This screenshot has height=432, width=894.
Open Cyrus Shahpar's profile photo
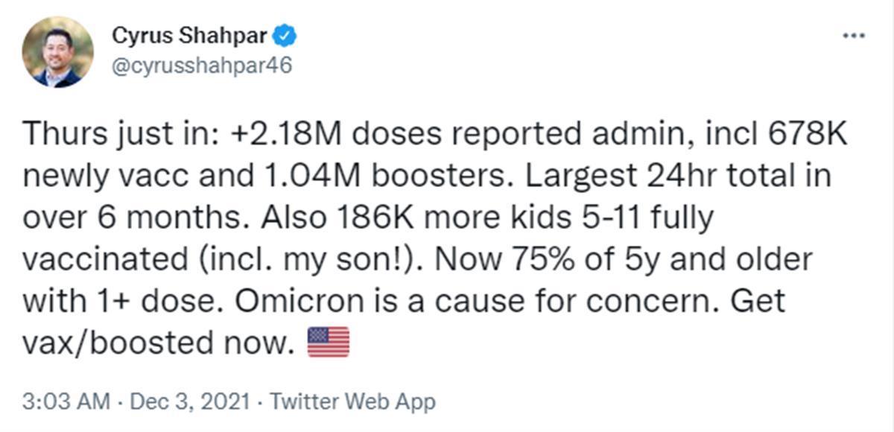pyautogui.click(x=58, y=52)
